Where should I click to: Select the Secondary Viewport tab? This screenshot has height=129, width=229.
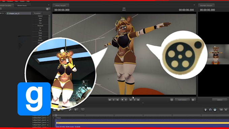point(206,5)
